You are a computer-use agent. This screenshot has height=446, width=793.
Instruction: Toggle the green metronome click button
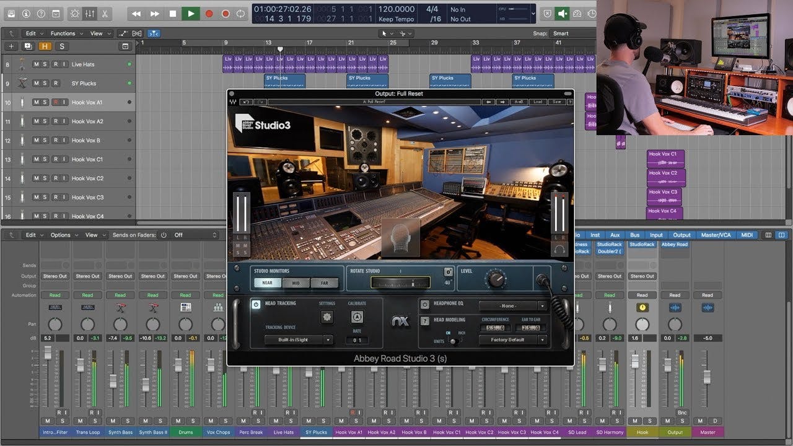point(563,13)
